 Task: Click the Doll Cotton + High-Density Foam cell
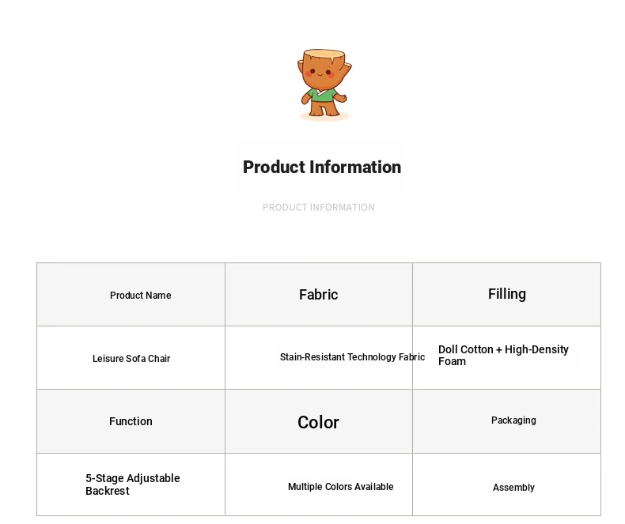(503, 356)
